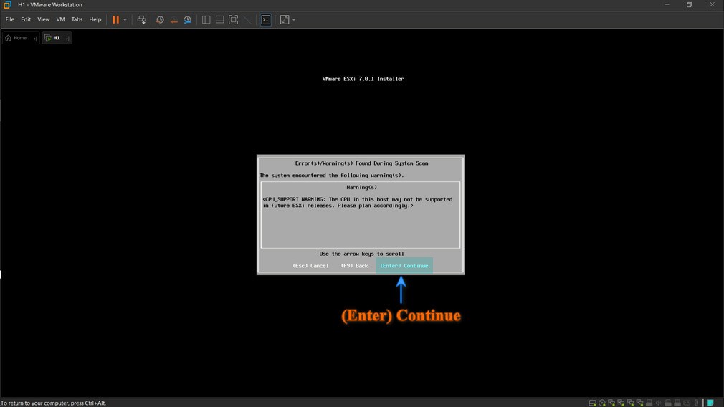Click the console view icon
Viewport: 724px width, 407px height.
(266, 20)
